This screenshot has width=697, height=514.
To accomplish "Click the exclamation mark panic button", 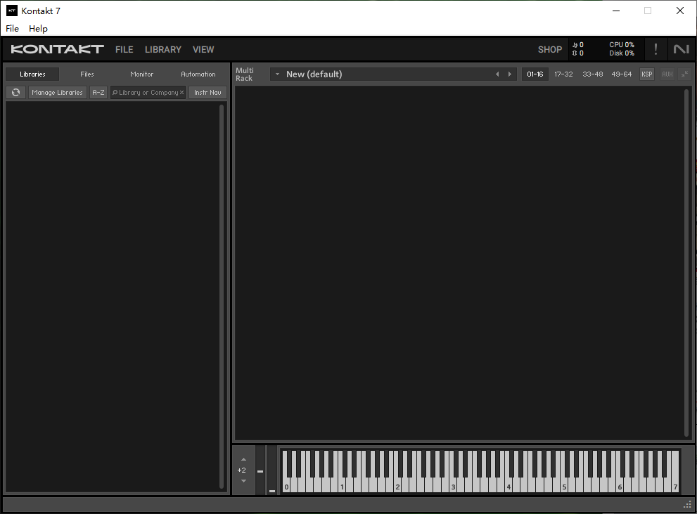I will pos(656,49).
